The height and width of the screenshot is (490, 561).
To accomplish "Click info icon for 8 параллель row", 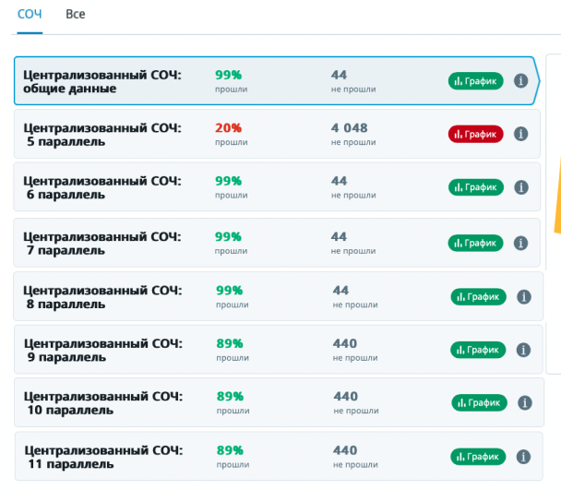I will tap(523, 297).
